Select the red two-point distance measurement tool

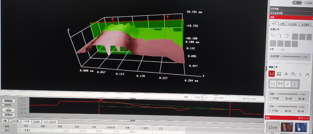click(x=272, y=74)
